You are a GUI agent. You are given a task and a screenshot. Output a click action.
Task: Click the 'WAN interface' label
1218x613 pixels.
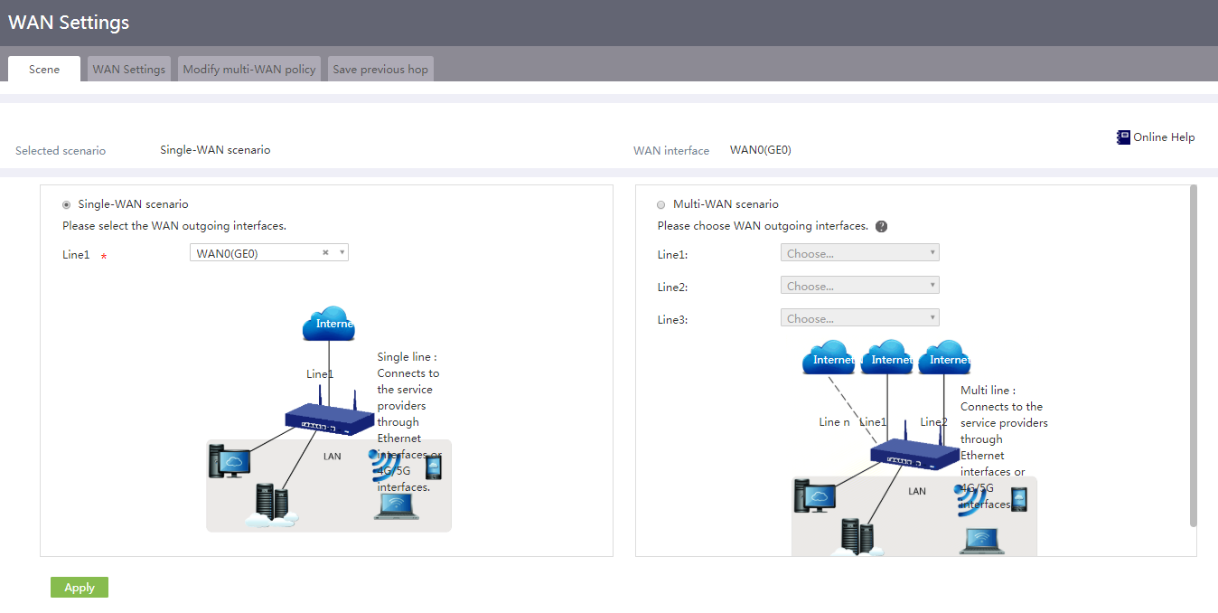coord(671,151)
